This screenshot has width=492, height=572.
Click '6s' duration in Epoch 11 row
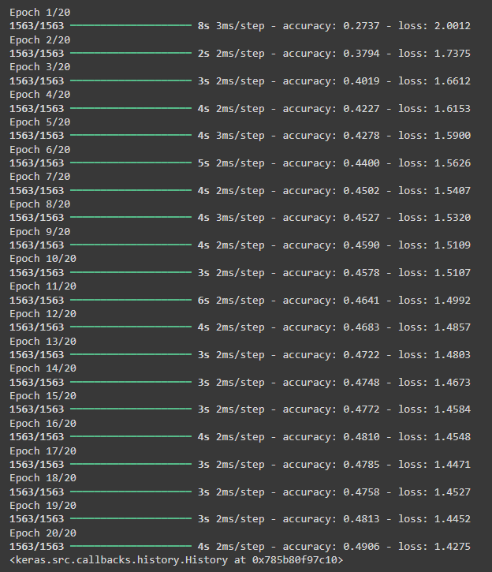coord(203,301)
